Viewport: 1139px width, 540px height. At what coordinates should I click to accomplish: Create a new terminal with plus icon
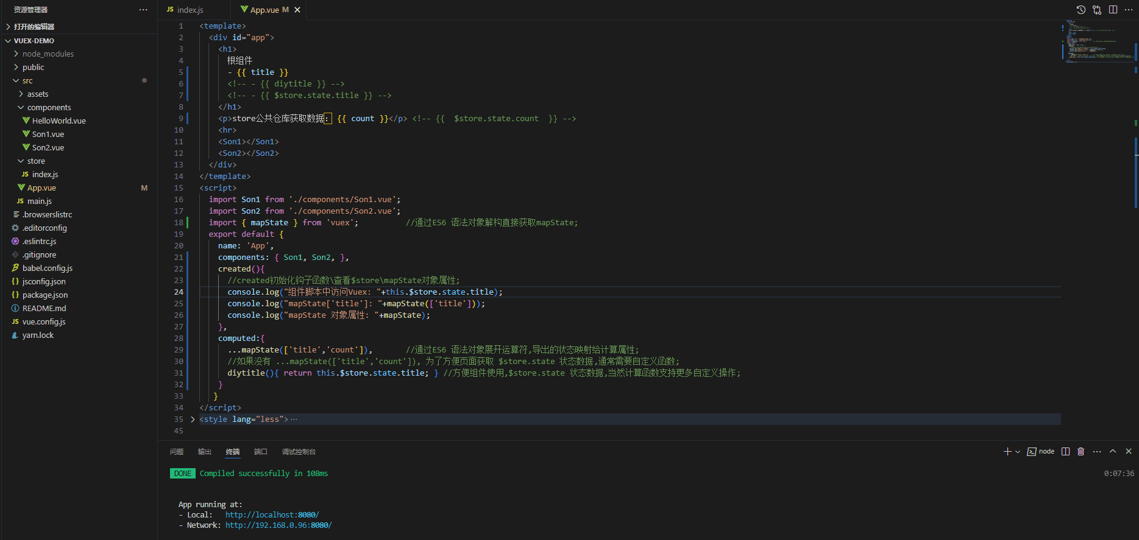click(x=1007, y=451)
